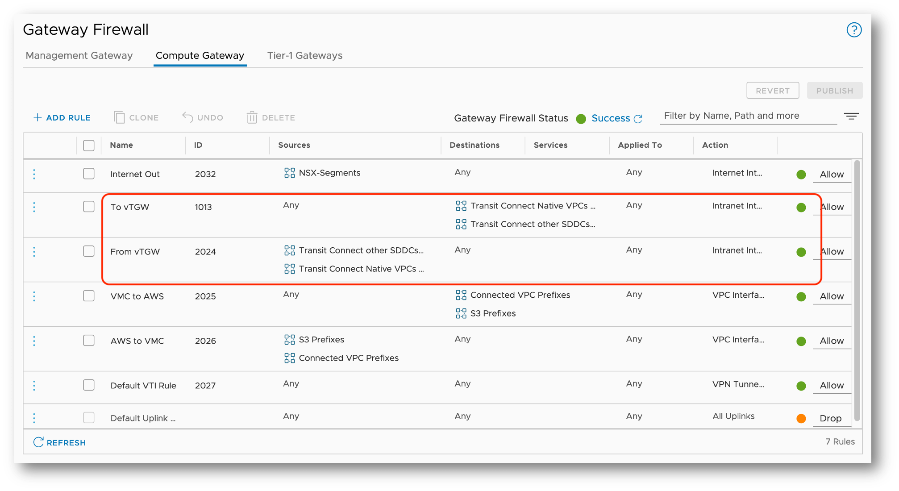Select the Internet Out rule checkbox
This screenshot has width=899, height=491.
pos(89,174)
